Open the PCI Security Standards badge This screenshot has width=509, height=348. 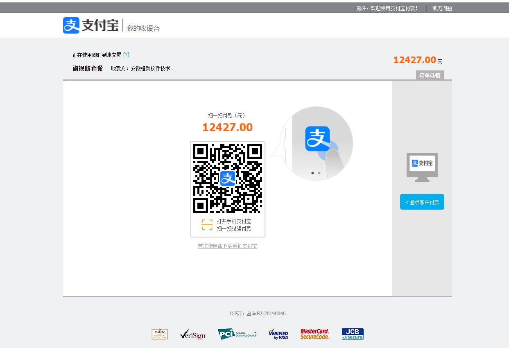point(237,334)
